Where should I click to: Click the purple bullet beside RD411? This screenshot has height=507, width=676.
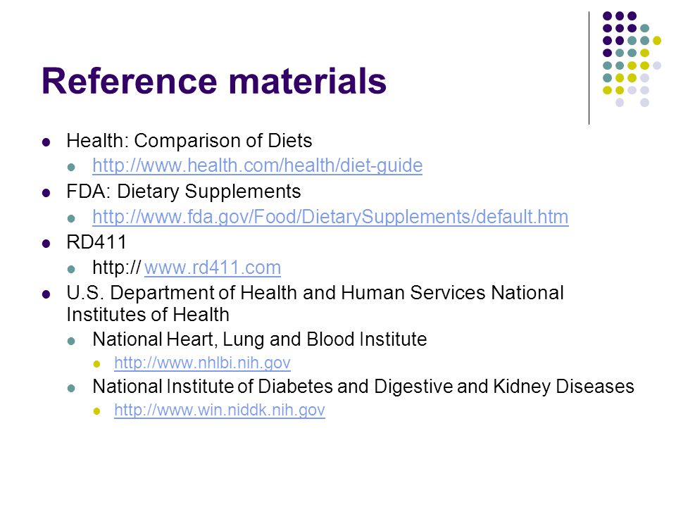pos(46,244)
